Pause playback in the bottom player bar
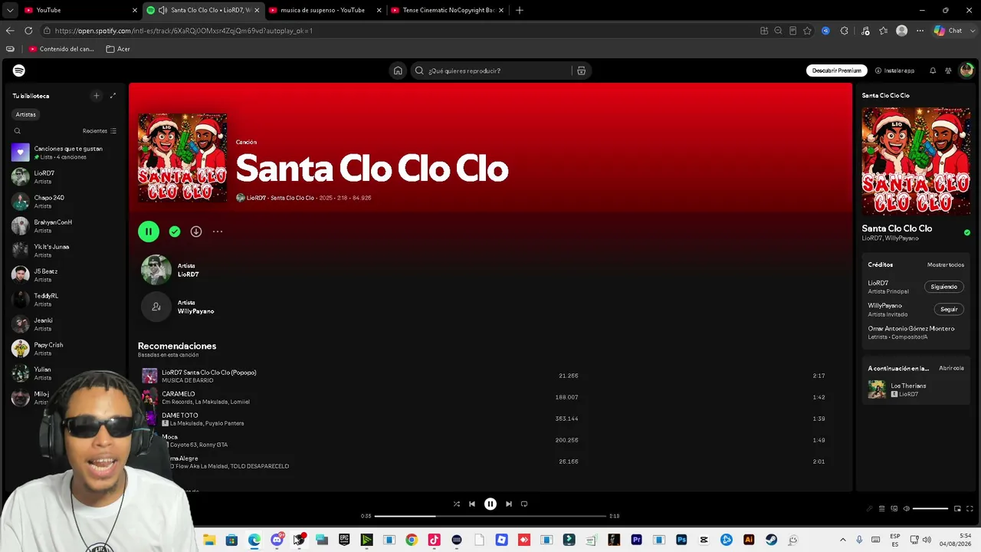 (490, 504)
